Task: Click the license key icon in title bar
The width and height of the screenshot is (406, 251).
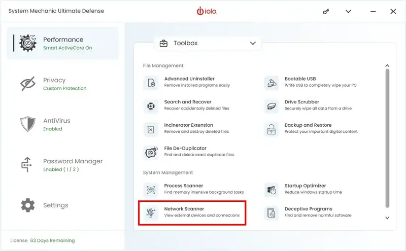Action: (326, 11)
